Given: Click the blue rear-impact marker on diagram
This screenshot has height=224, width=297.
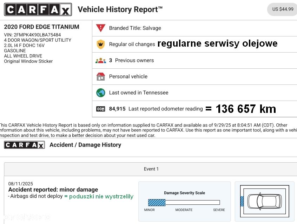Looking at the screenshot, I should pyautogui.click(x=242, y=201).
